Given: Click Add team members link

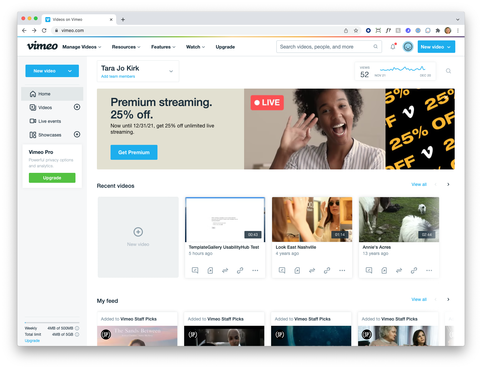Looking at the screenshot, I should [x=118, y=76].
